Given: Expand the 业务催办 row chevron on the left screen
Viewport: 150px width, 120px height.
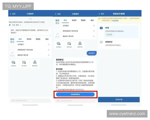Looking at the screenshot, I should click(x=49, y=44).
